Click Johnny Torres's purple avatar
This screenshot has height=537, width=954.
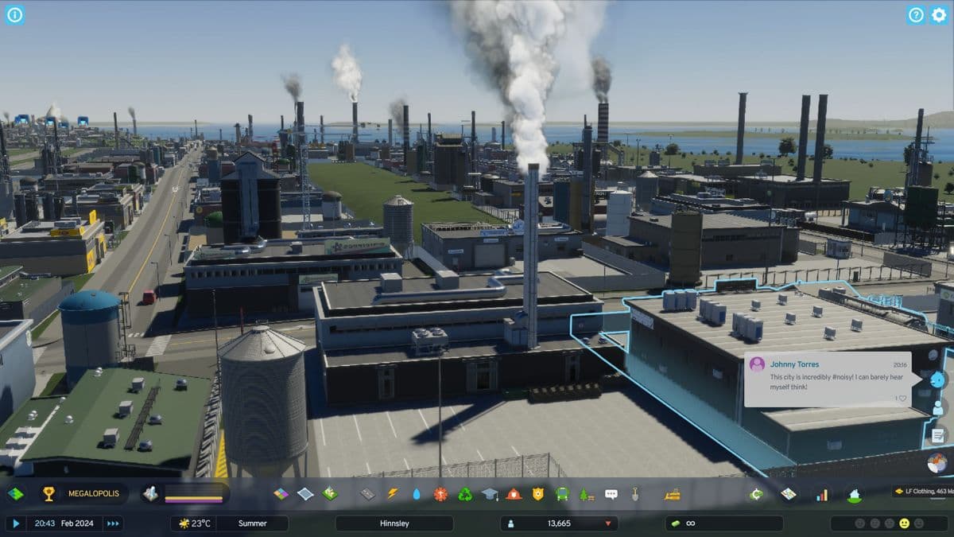click(x=757, y=364)
